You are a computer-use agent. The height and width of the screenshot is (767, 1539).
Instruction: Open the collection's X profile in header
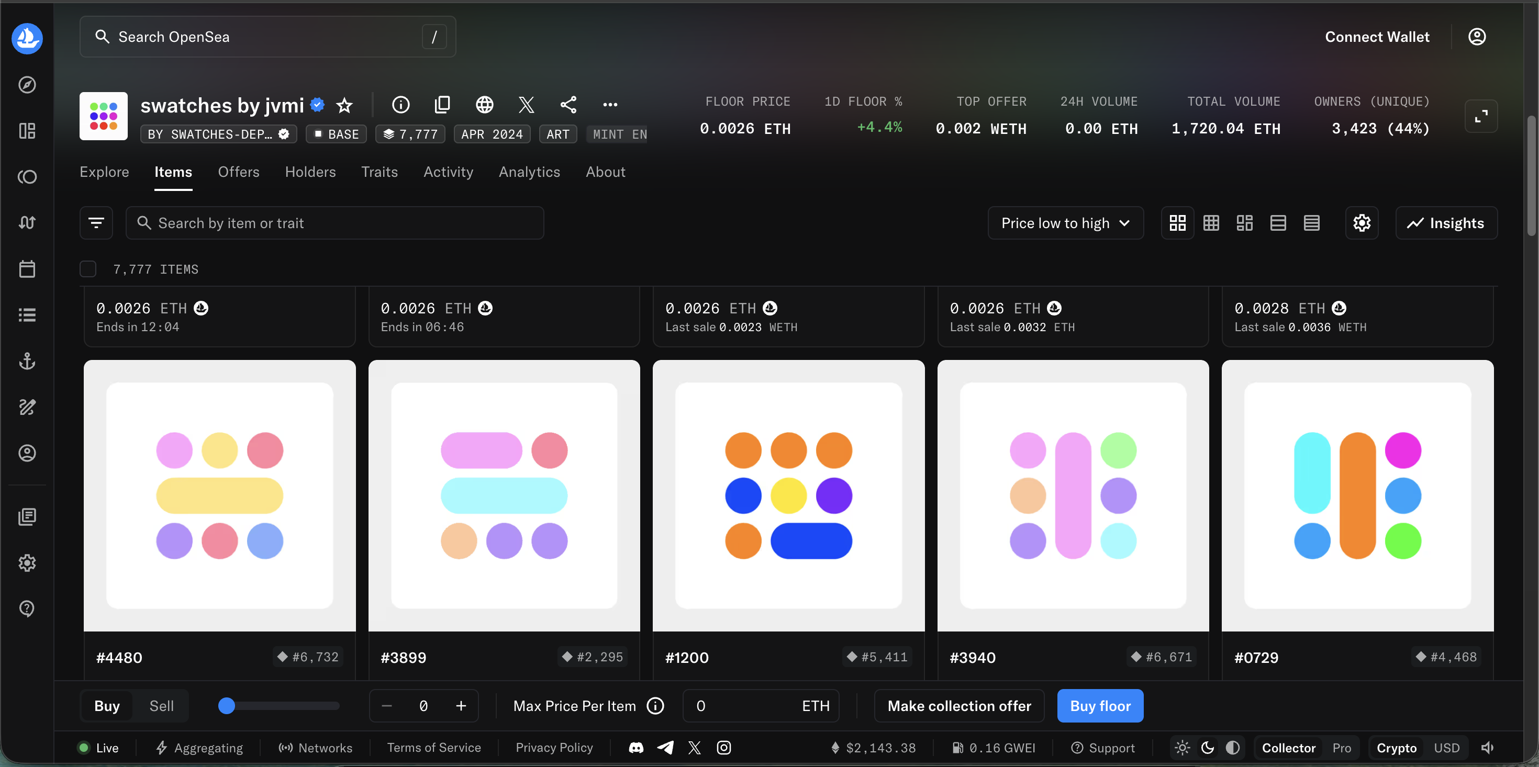[x=526, y=105]
